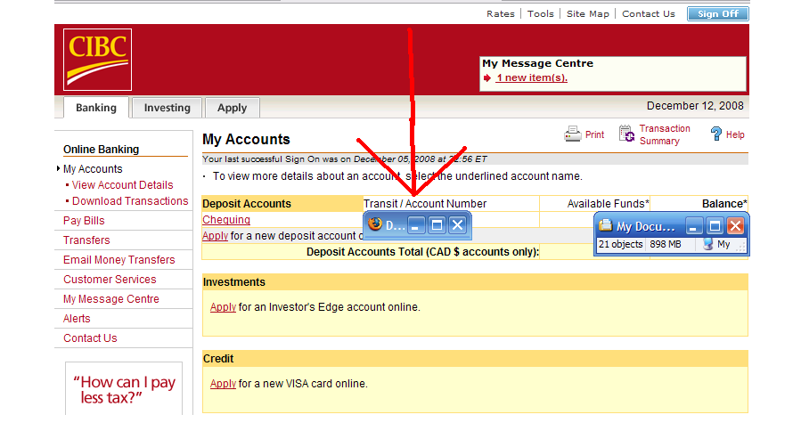Screen dimensions: 801x431
Task: Click the Print link text
Action: pos(594,134)
